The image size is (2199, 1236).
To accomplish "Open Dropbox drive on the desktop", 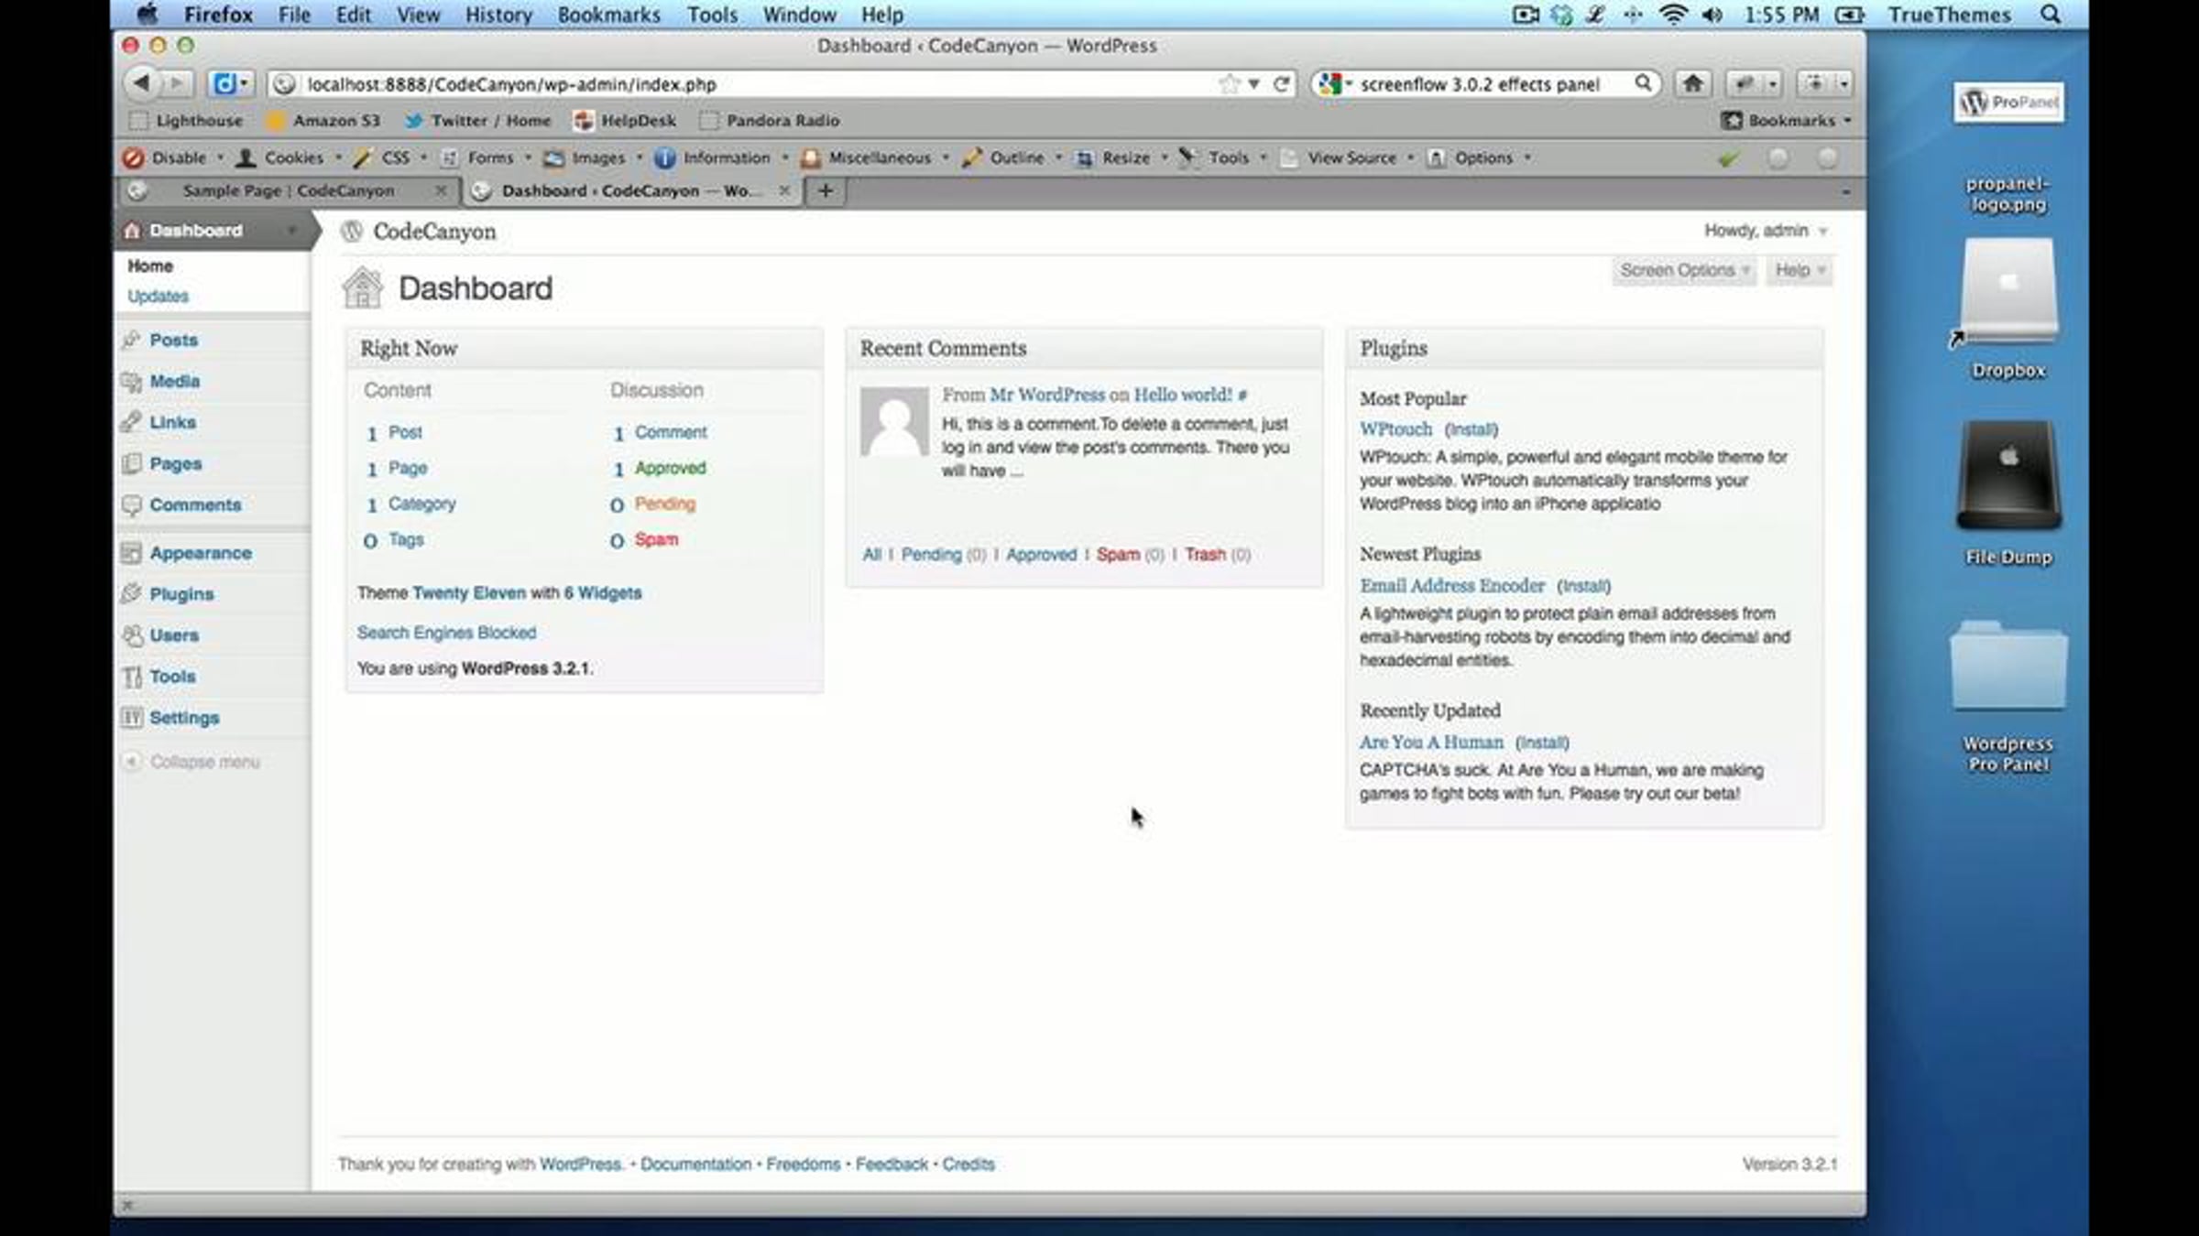I will pyautogui.click(x=2008, y=309).
